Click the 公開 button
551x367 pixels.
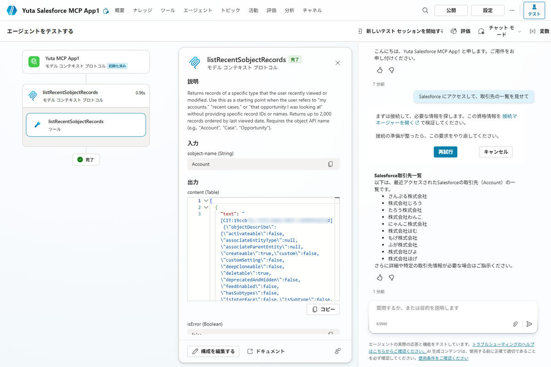(450, 11)
